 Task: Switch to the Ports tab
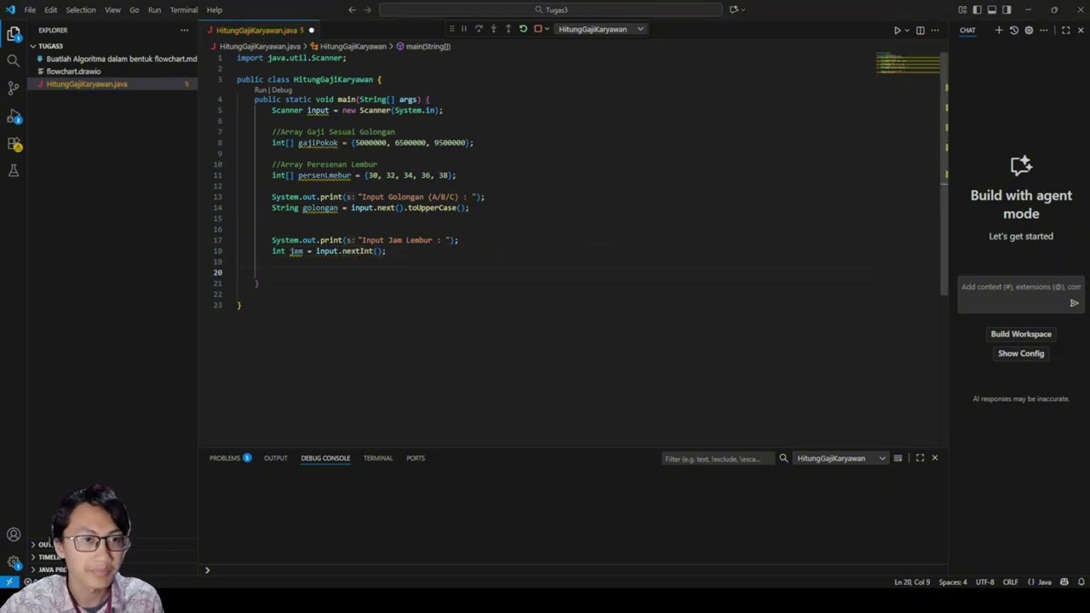(416, 458)
